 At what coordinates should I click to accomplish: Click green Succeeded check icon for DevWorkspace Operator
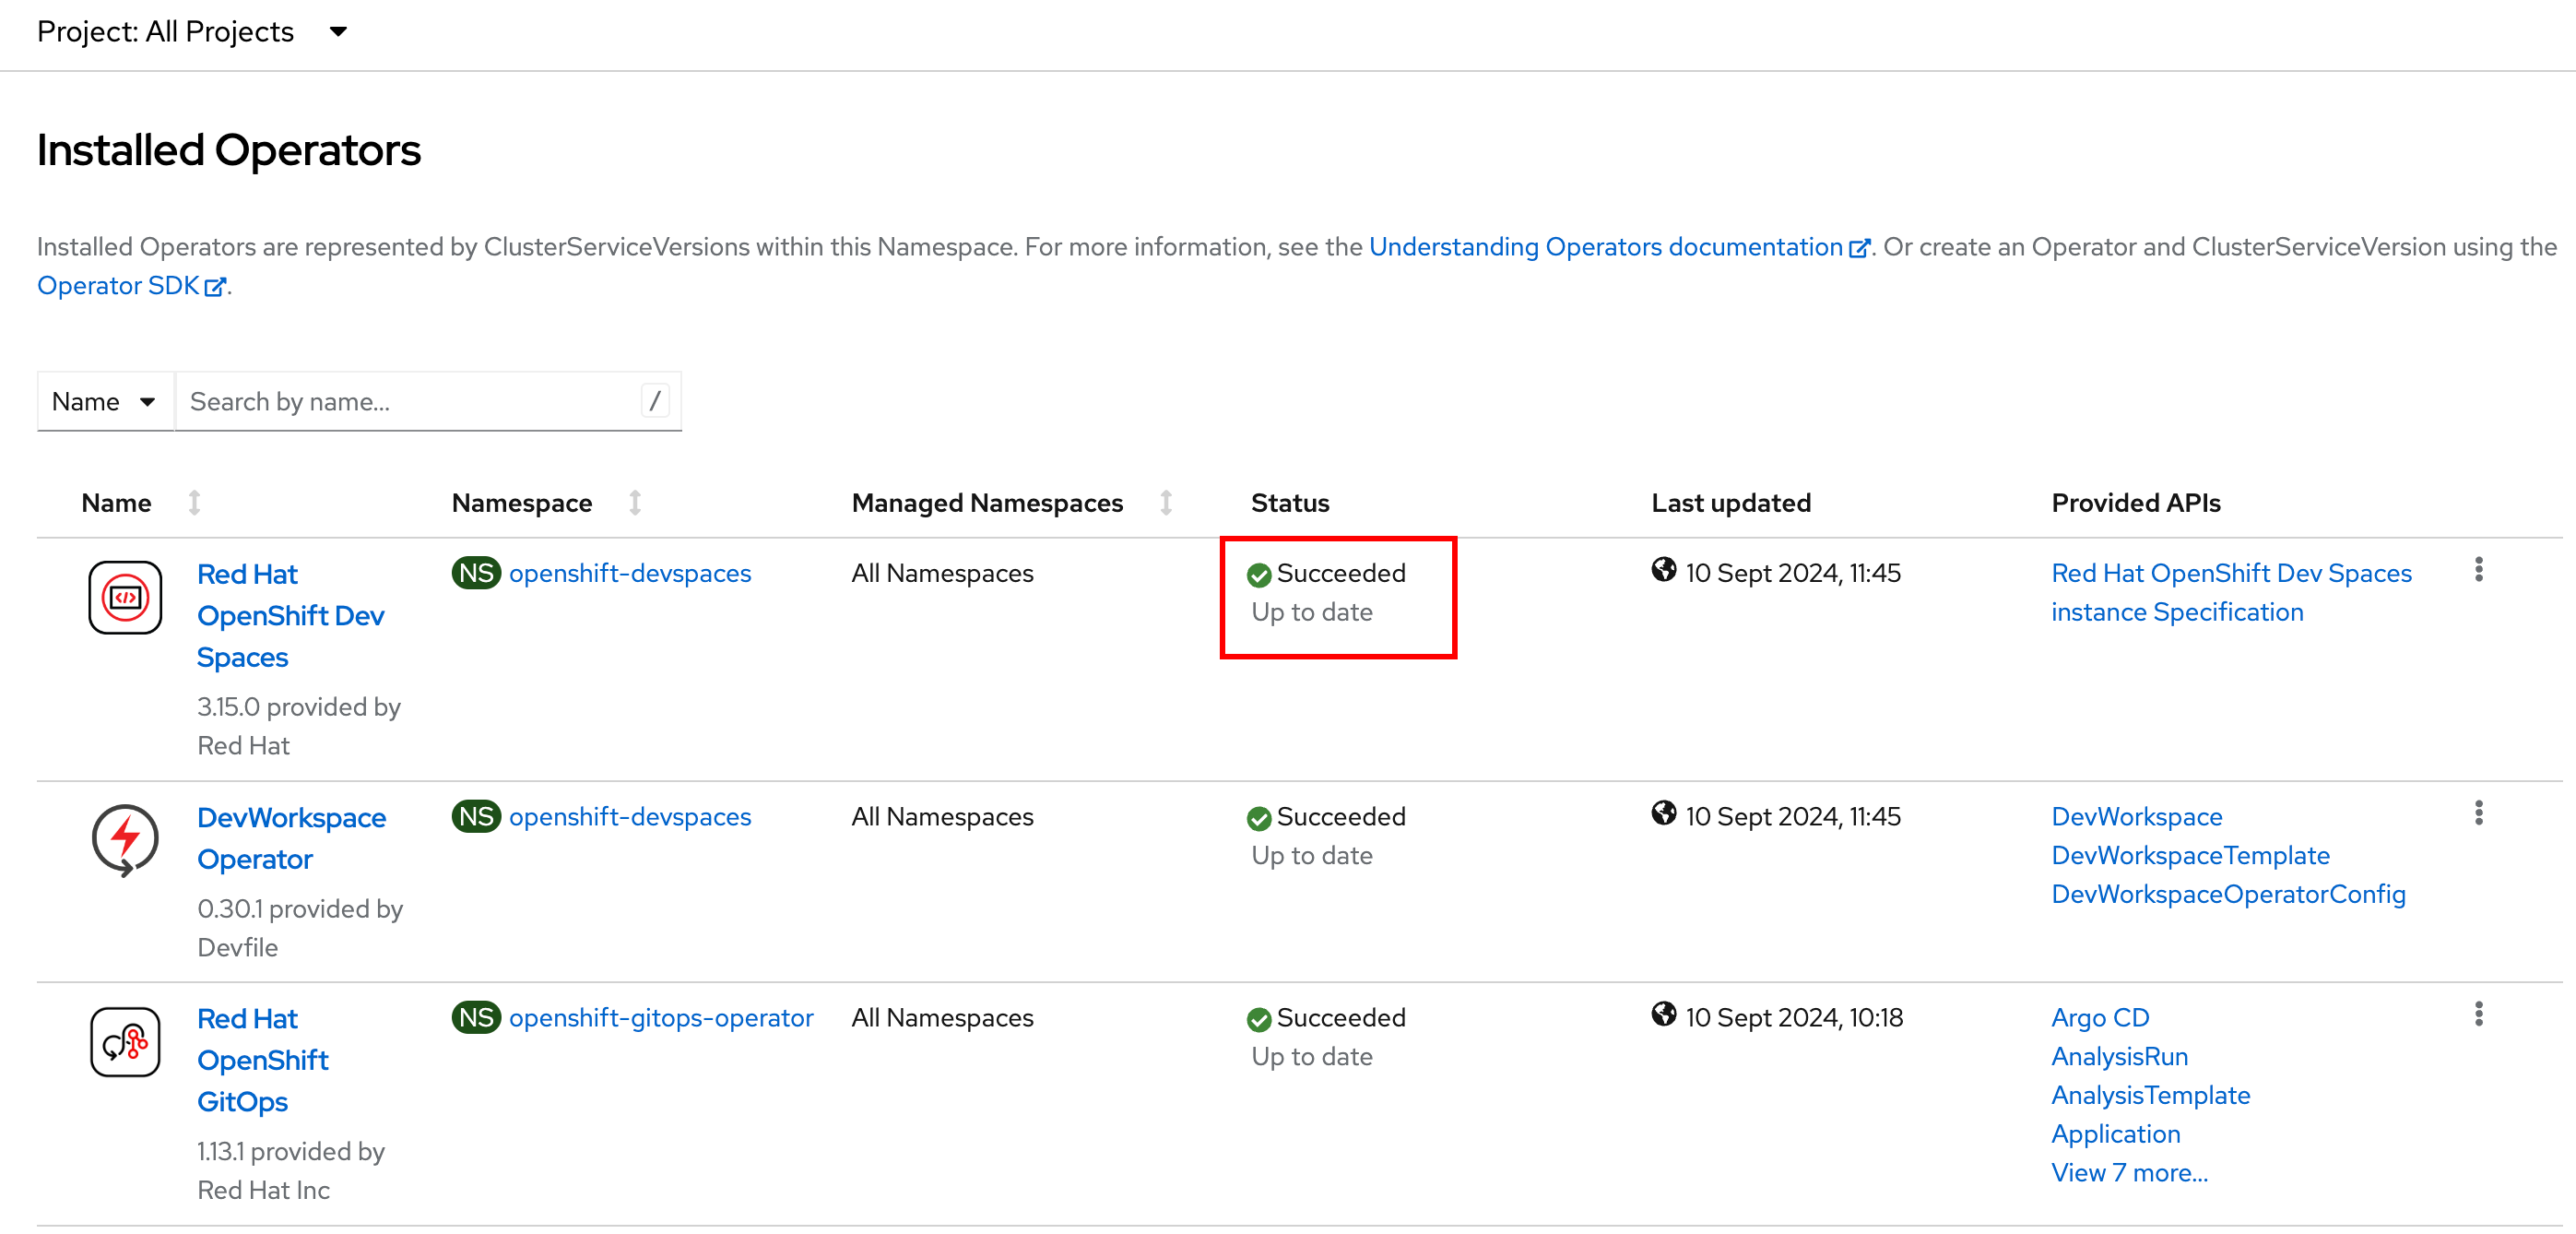1259,819
